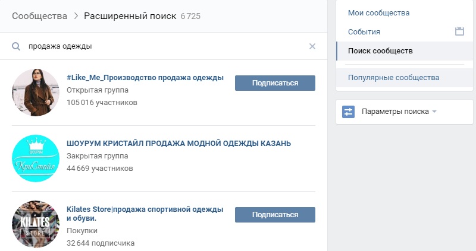
Task: Click the Покупки category label
Action: [82, 231]
